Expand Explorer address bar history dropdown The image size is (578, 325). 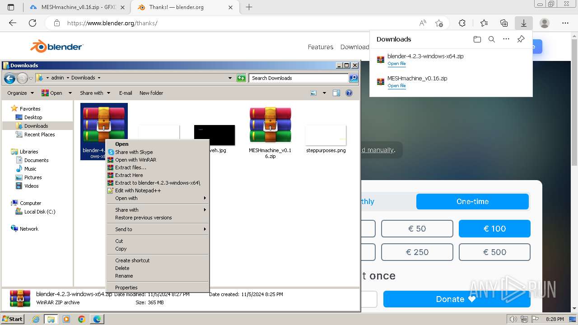(x=230, y=78)
